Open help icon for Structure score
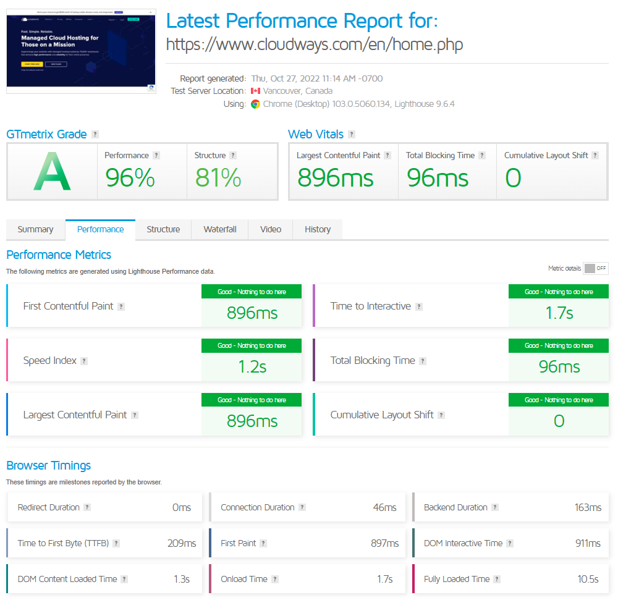Image resolution: width=618 pixels, height=608 pixels. click(232, 156)
